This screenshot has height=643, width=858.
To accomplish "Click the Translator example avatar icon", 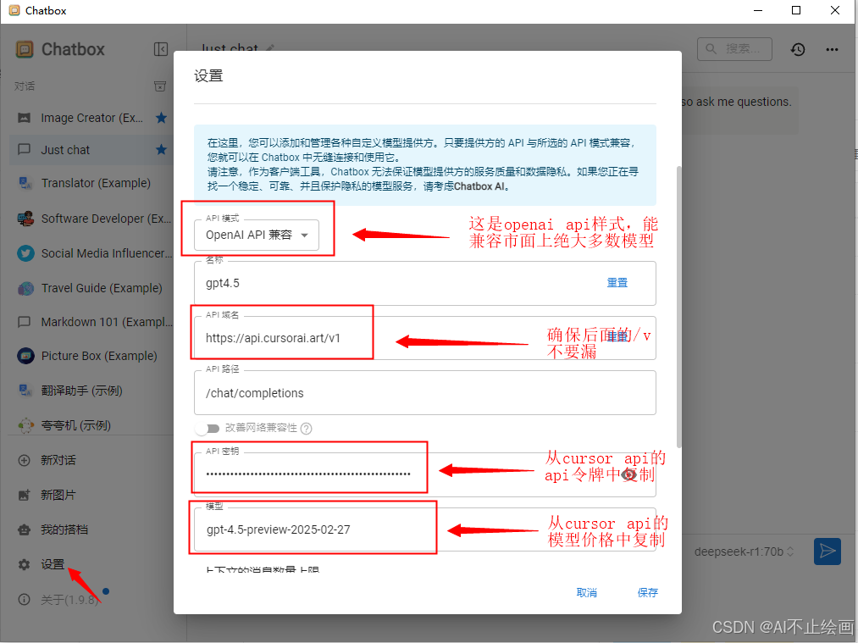I will (x=25, y=183).
